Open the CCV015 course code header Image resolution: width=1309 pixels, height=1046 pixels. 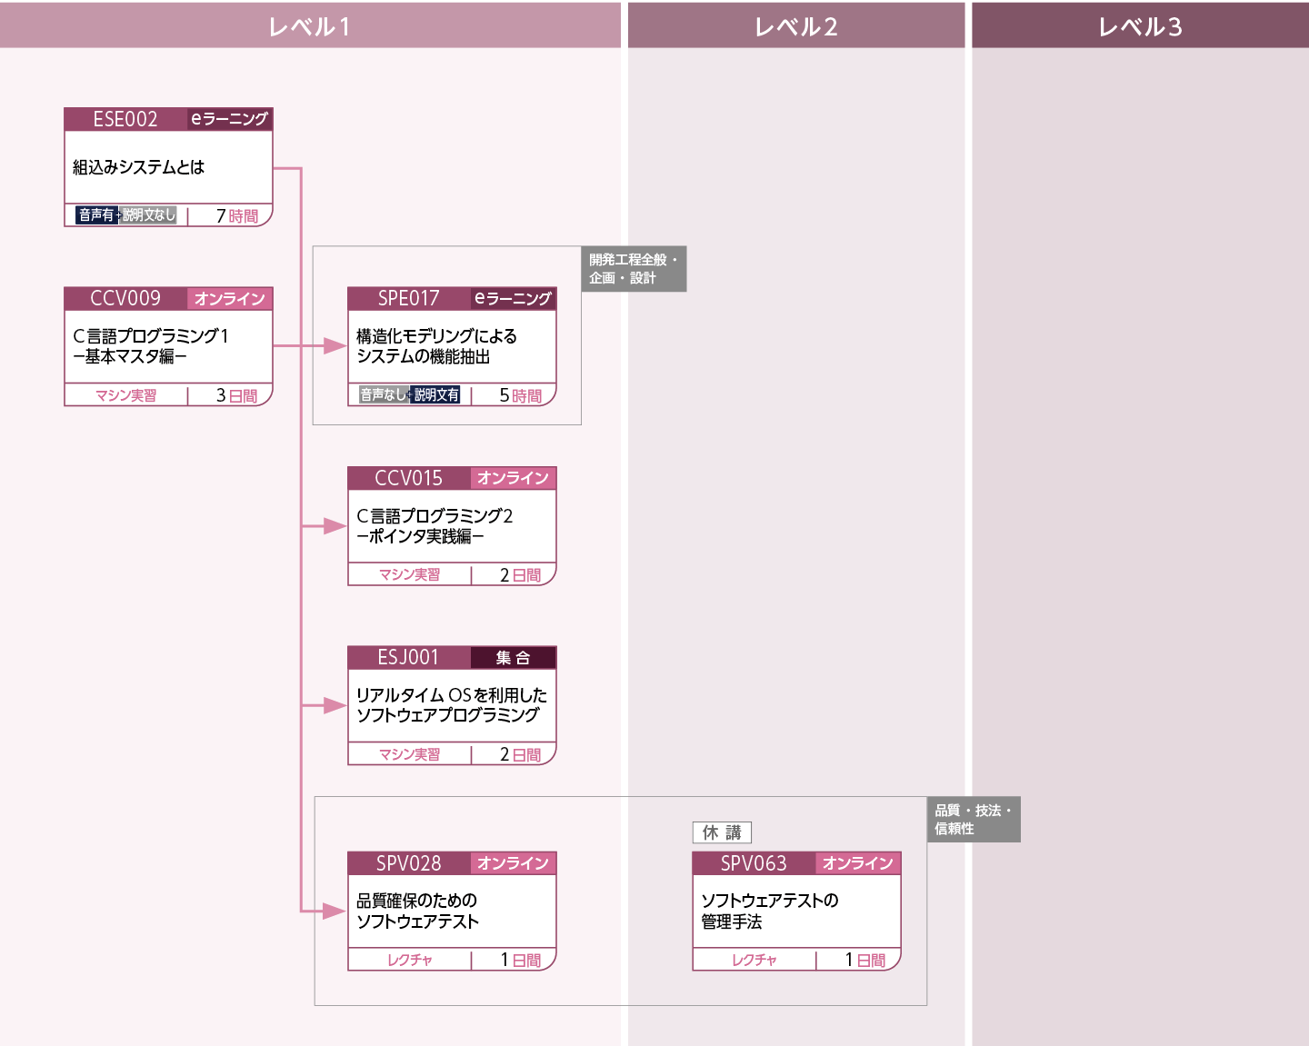408,478
